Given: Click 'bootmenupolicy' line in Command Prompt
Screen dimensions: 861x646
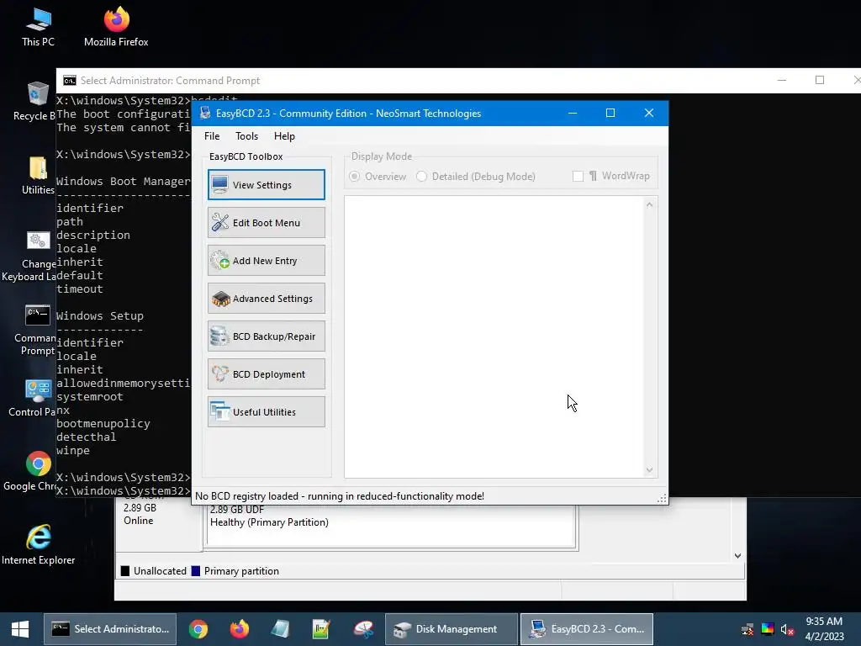Looking at the screenshot, I should point(103,424).
